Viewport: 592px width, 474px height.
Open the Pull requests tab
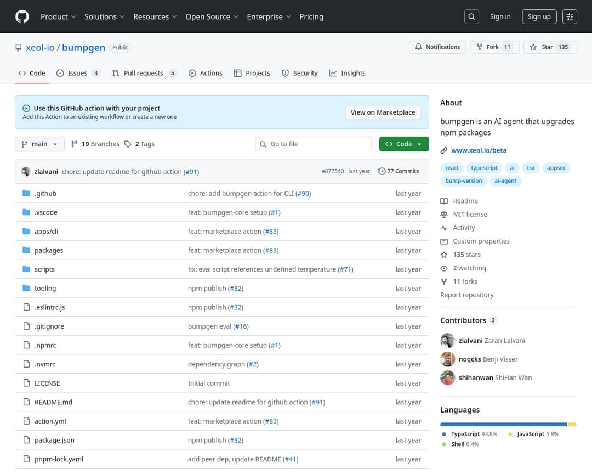(x=144, y=73)
